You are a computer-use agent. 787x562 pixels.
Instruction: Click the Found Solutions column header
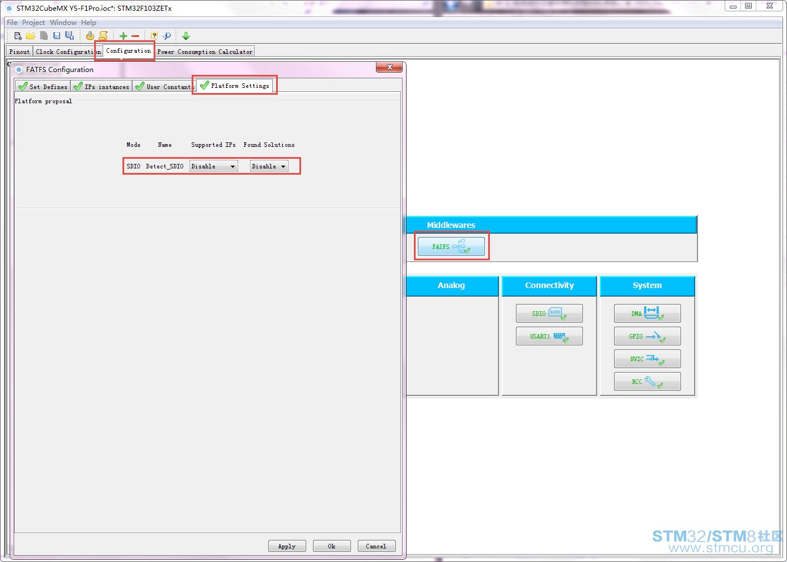point(269,145)
